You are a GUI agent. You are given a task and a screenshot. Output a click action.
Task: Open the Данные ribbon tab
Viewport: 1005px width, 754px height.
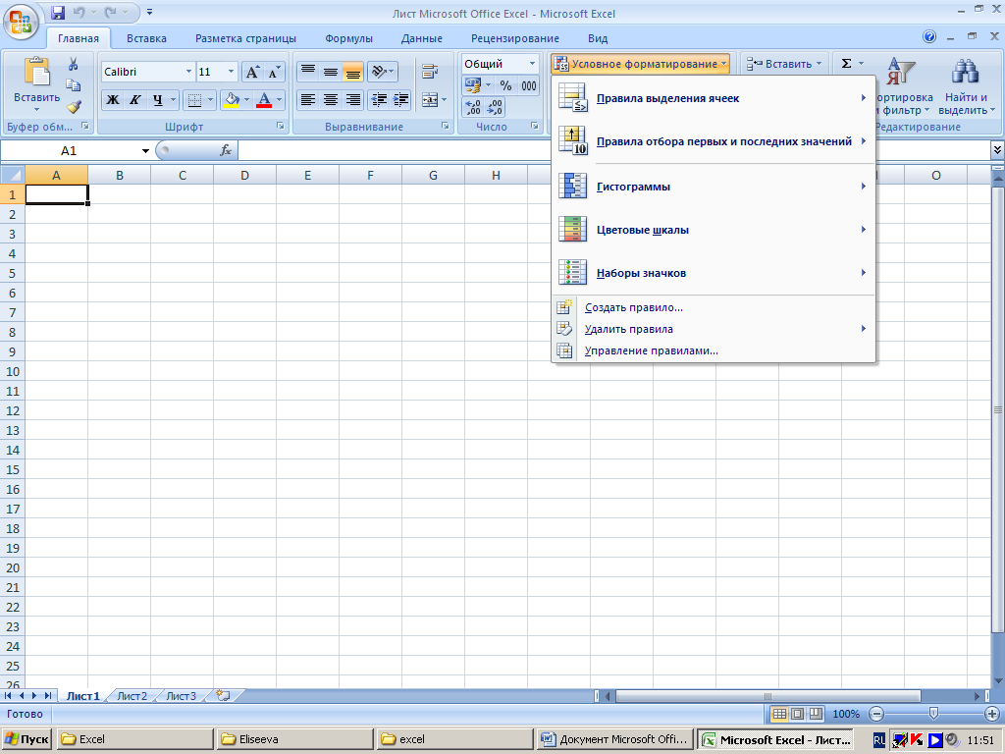click(x=422, y=38)
